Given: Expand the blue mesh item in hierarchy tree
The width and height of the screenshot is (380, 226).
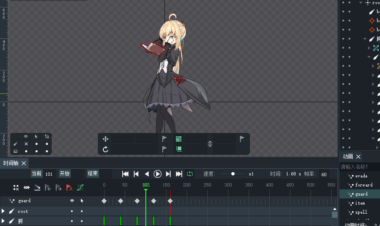Looking at the screenshot, I should pyautogui.click(x=369, y=48).
